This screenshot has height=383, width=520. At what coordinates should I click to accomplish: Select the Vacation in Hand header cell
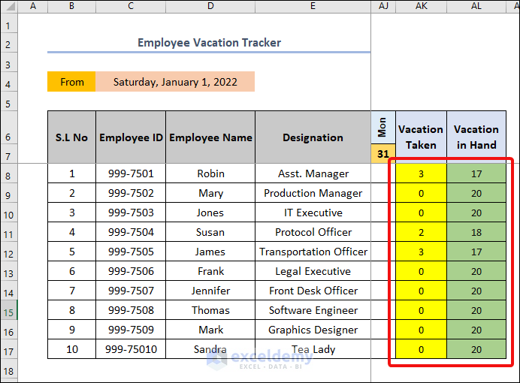(x=476, y=137)
